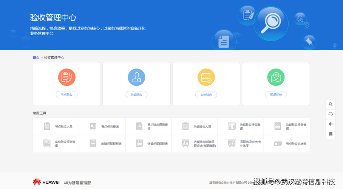Viewport: 343px width, 189px height.
Task: Click the 功能验收任务查询 tool icon
Action: pos(232,126)
